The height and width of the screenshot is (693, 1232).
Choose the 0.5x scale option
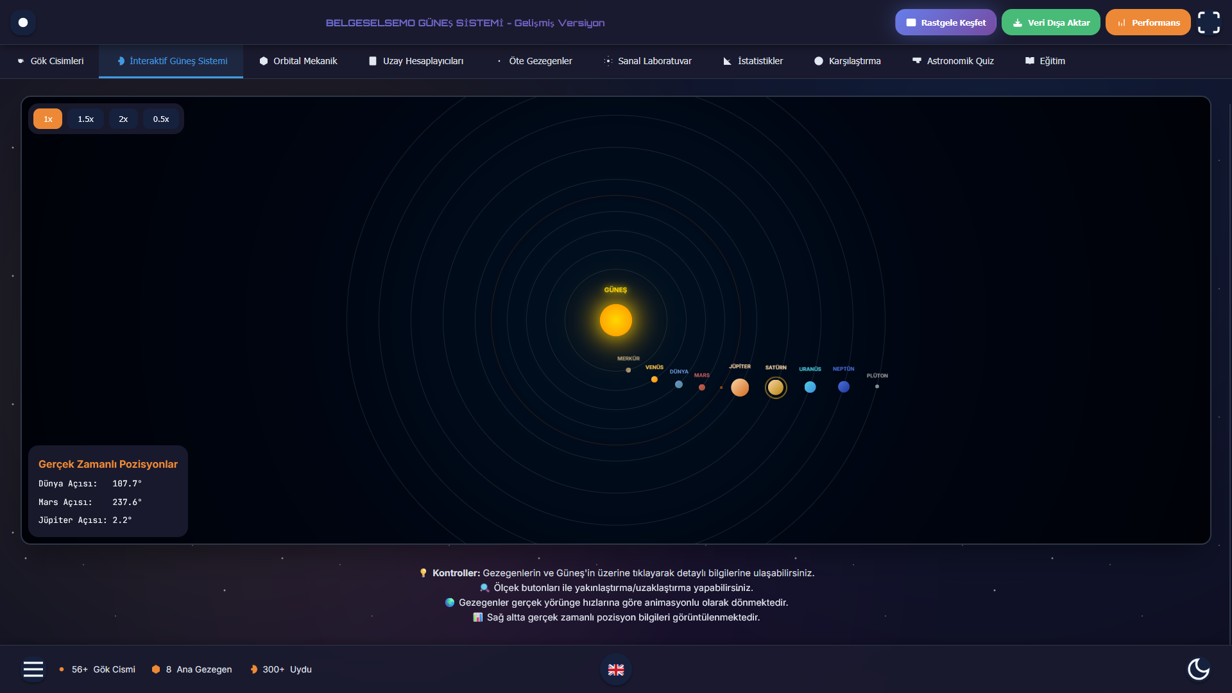point(161,119)
